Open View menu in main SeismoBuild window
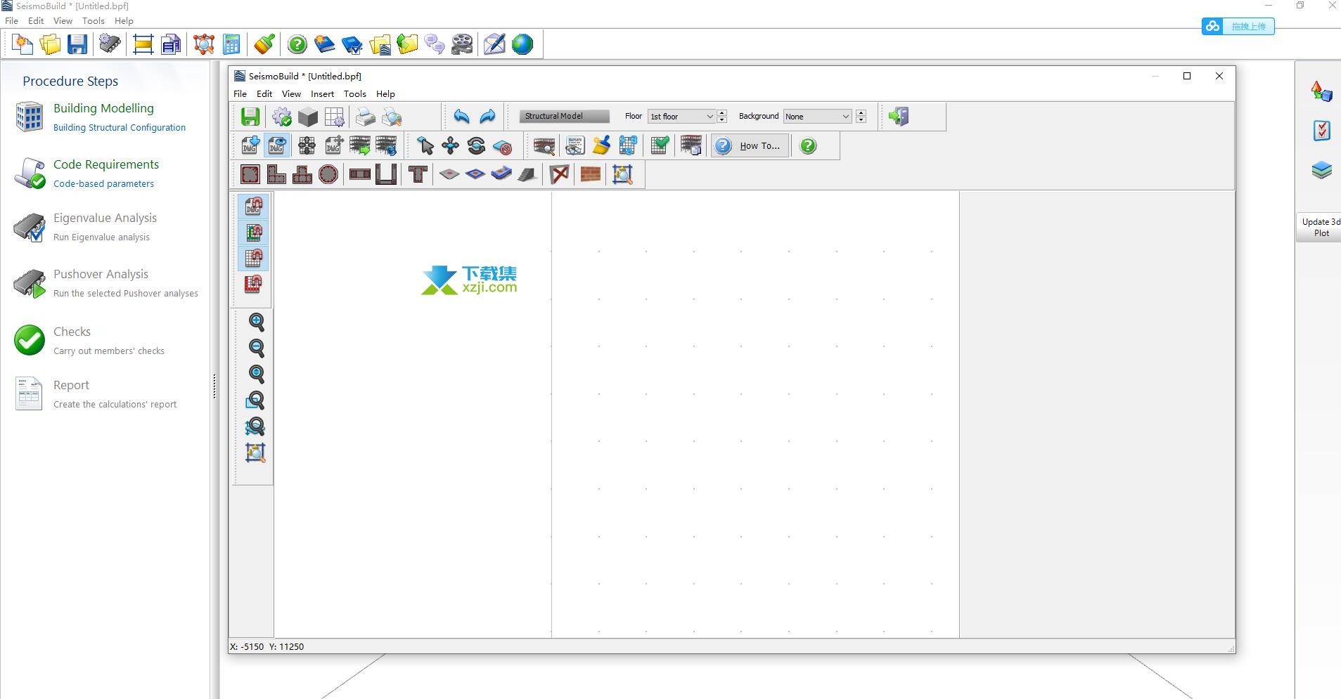 [63, 20]
